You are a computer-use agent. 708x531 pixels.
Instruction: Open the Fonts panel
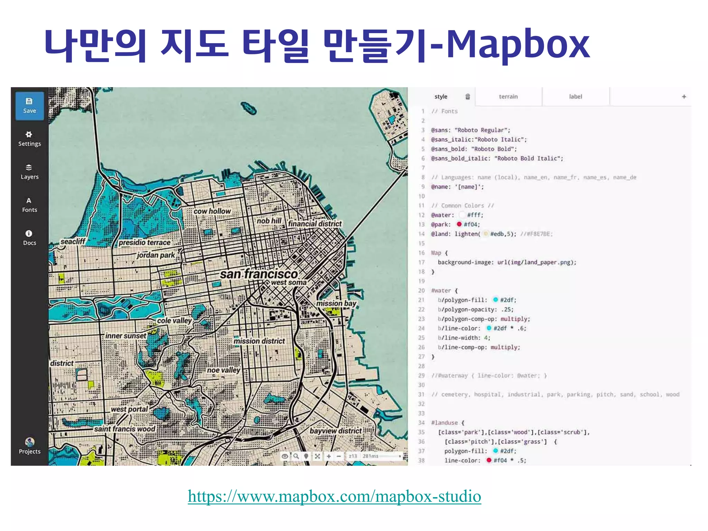29,205
